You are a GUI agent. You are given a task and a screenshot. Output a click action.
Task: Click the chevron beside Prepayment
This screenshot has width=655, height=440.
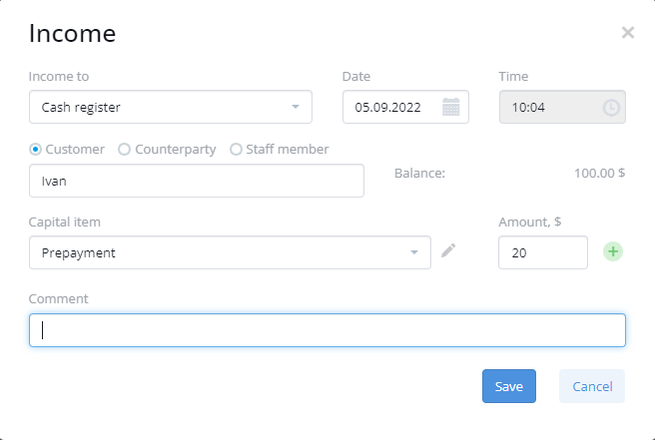(x=414, y=252)
